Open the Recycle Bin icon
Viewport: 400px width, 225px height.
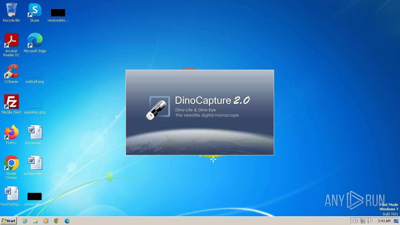click(x=11, y=12)
